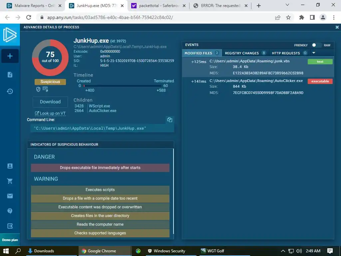Start a new task with plus icon
Screen dimensions: 341x256
tap(10, 56)
